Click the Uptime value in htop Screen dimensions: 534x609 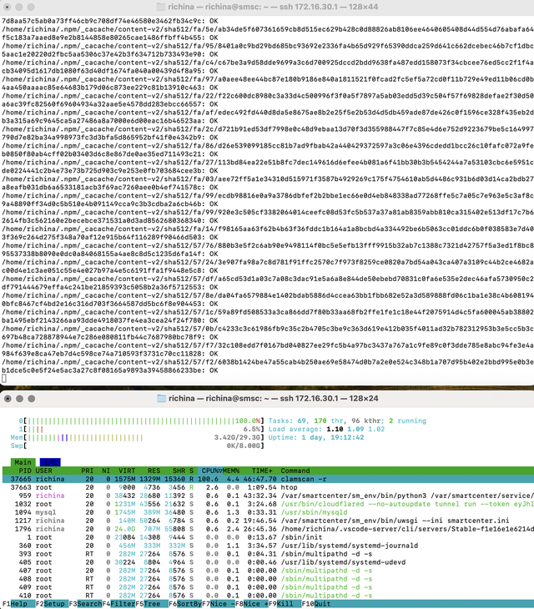tap(333, 438)
